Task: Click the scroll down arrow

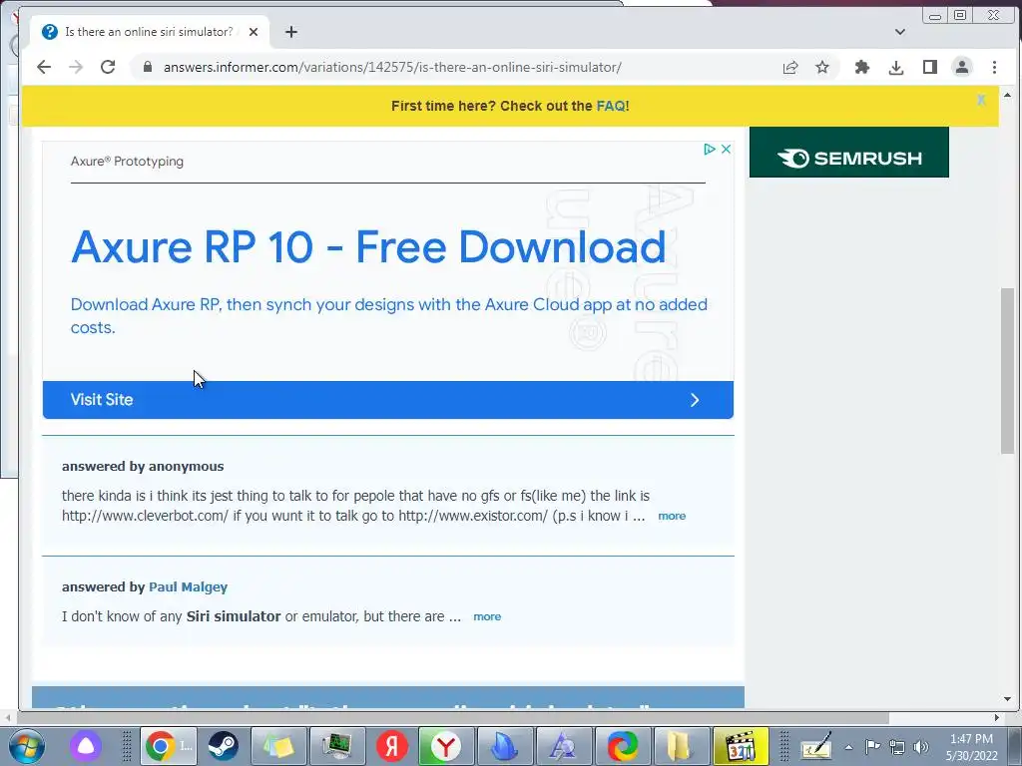Action: [1007, 699]
